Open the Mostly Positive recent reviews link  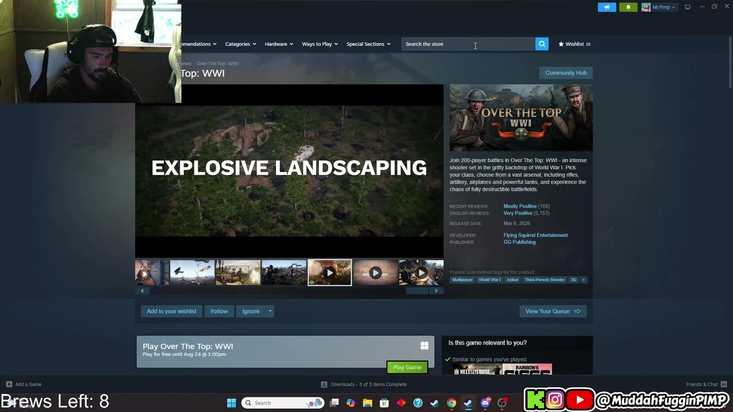[520, 206]
